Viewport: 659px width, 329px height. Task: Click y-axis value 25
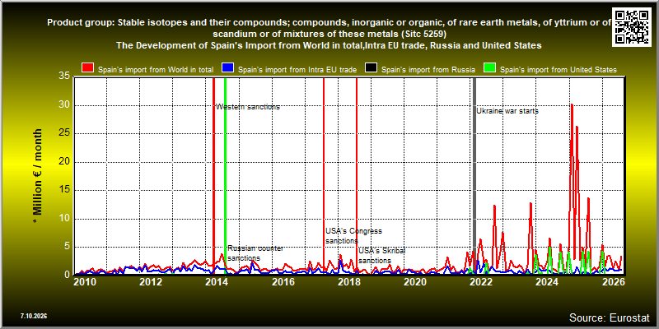tap(64, 133)
